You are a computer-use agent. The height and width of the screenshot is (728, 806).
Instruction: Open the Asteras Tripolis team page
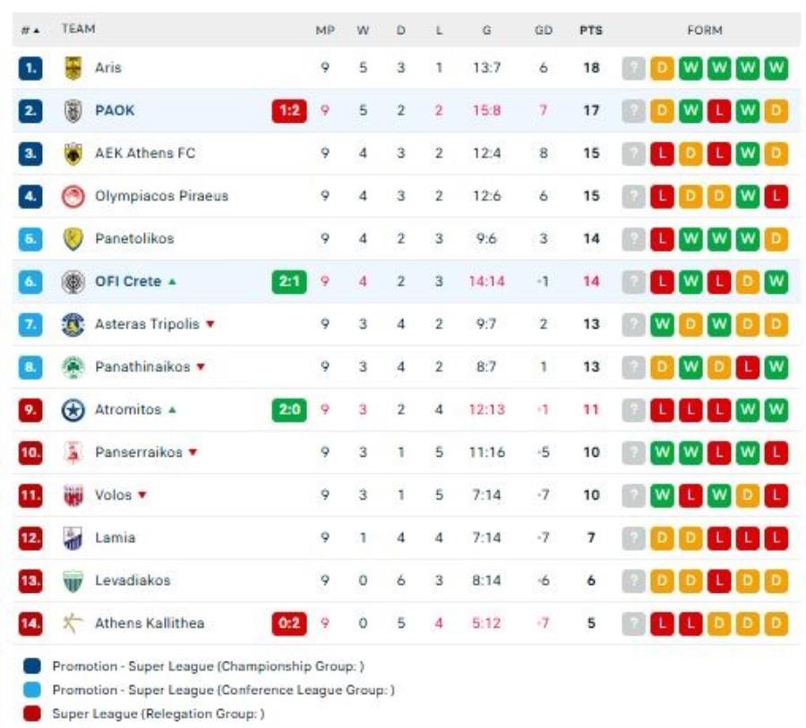point(147,324)
